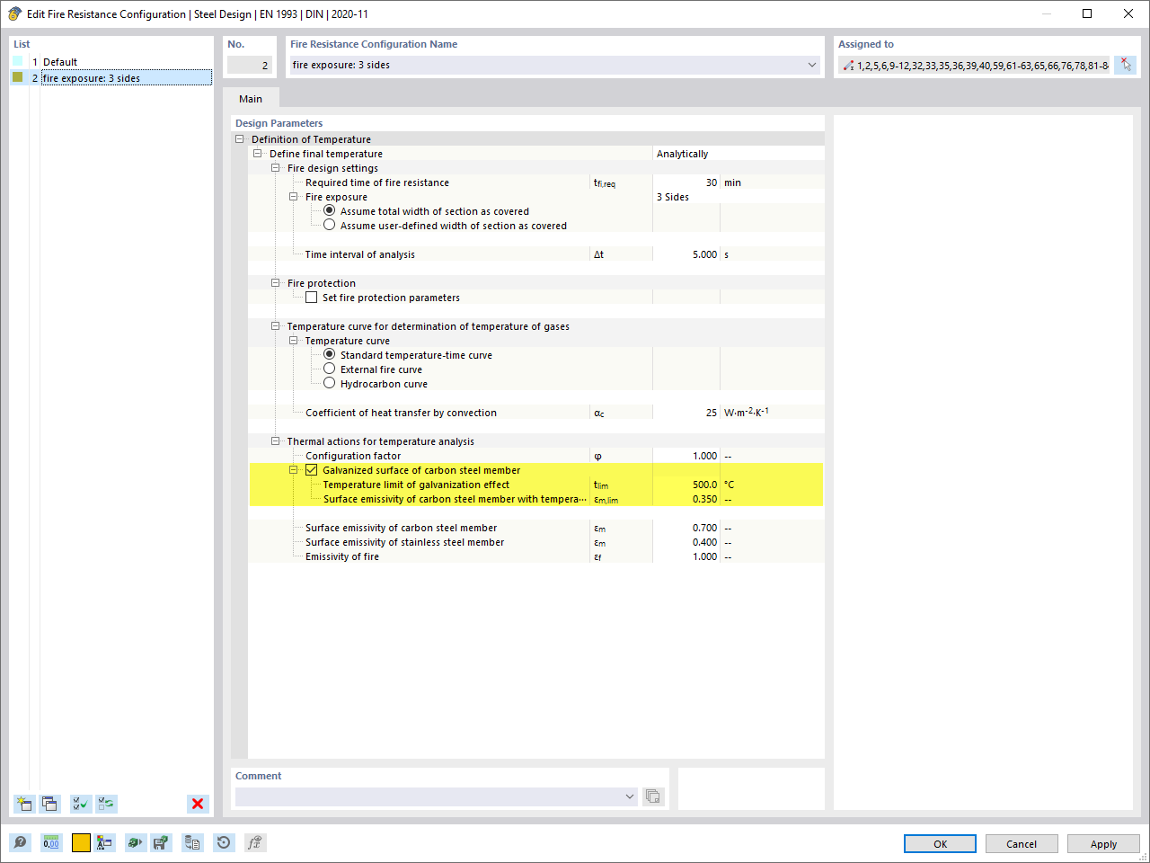Save the current configuration settings
This screenshot has width=1150, height=863.
163,842
